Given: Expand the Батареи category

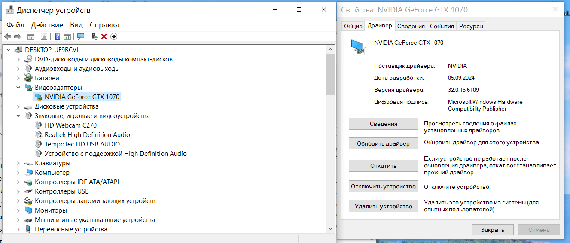Looking at the screenshot, I should click(18, 78).
